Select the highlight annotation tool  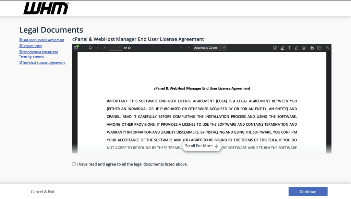click(x=282, y=48)
